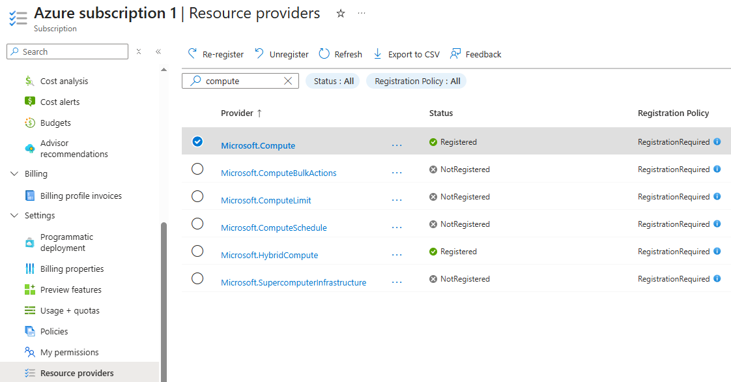Screen dimensions: 731x382
Task: Collapse the Settings section
Action: click(x=14, y=216)
